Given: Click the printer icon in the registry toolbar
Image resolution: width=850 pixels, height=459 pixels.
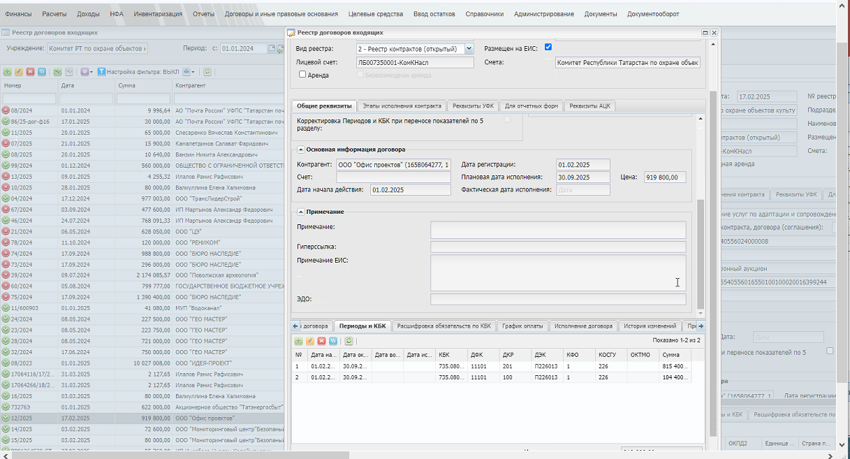Looking at the screenshot, I should pos(186,72).
